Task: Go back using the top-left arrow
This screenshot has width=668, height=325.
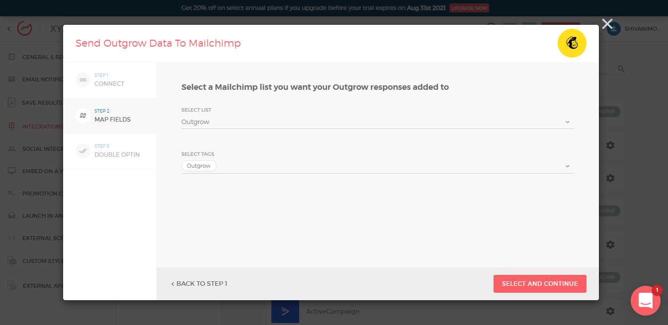Action: (9, 29)
